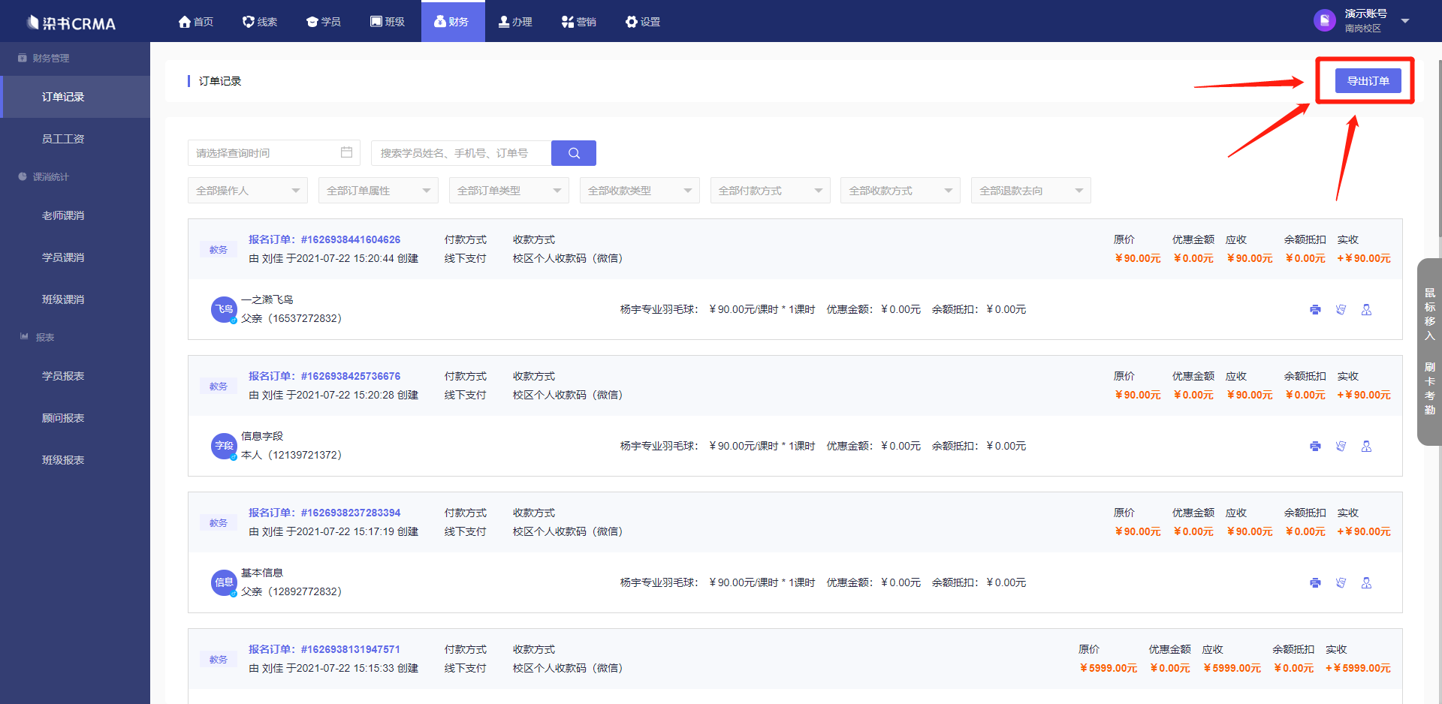The width and height of the screenshot is (1442, 704).
Task: Open the 线索 leads tab
Action: pos(260,22)
